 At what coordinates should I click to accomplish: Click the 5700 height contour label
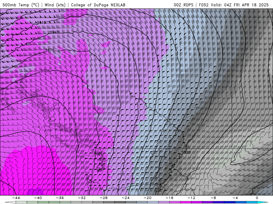click(45, 71)
